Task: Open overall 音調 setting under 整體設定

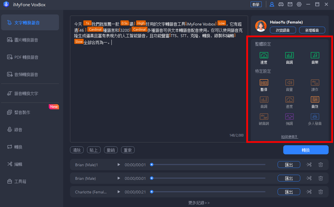Action: coord(289,58)
